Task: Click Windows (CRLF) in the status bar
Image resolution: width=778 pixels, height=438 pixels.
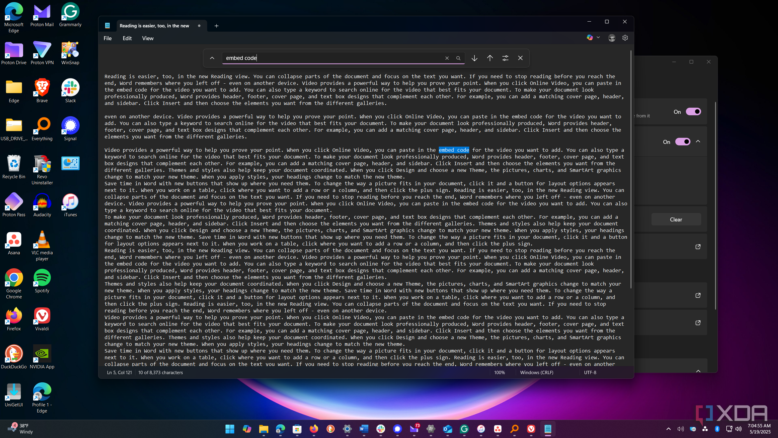Action: pos(537,373)
